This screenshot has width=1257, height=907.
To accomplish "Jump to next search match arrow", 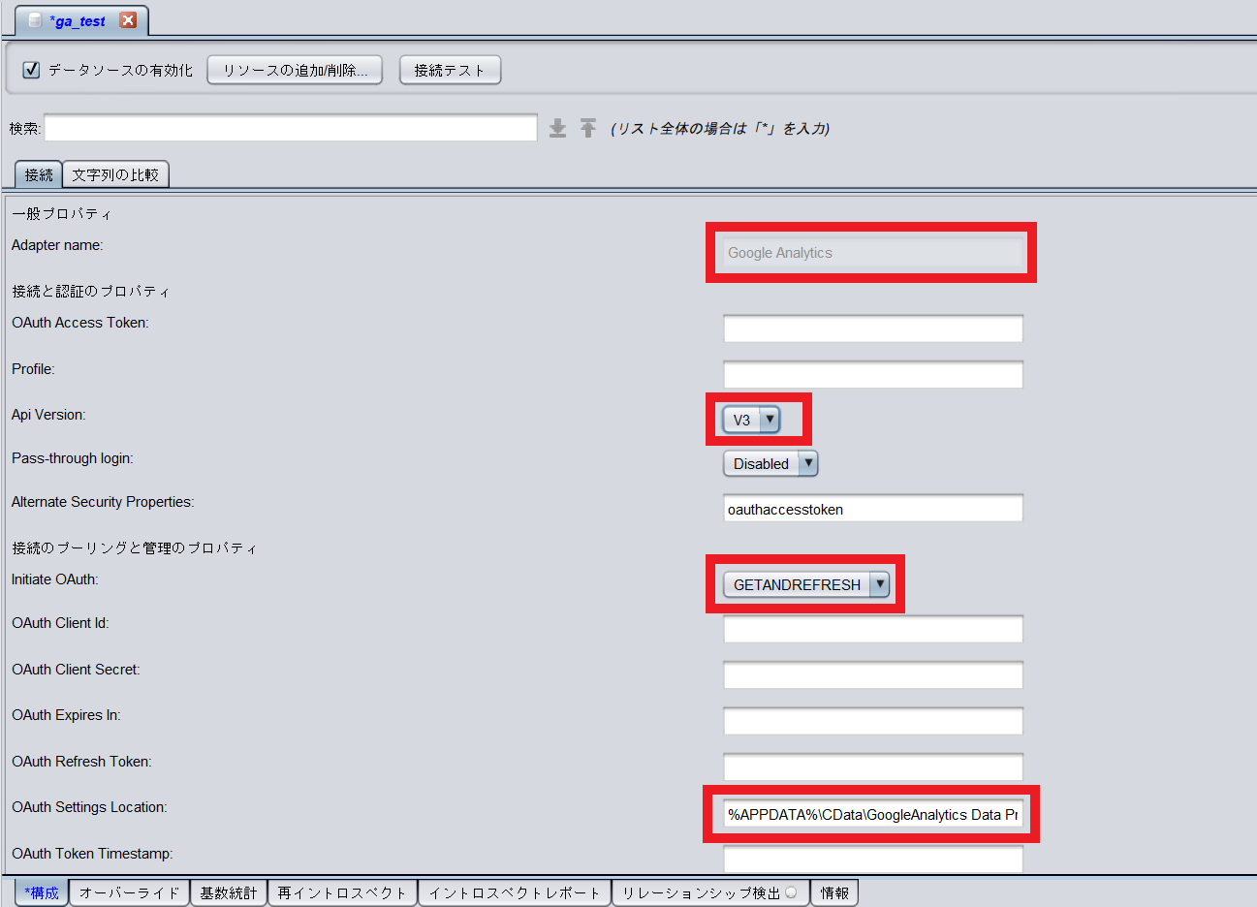I will pyautogui.click(x=557, y=128).
